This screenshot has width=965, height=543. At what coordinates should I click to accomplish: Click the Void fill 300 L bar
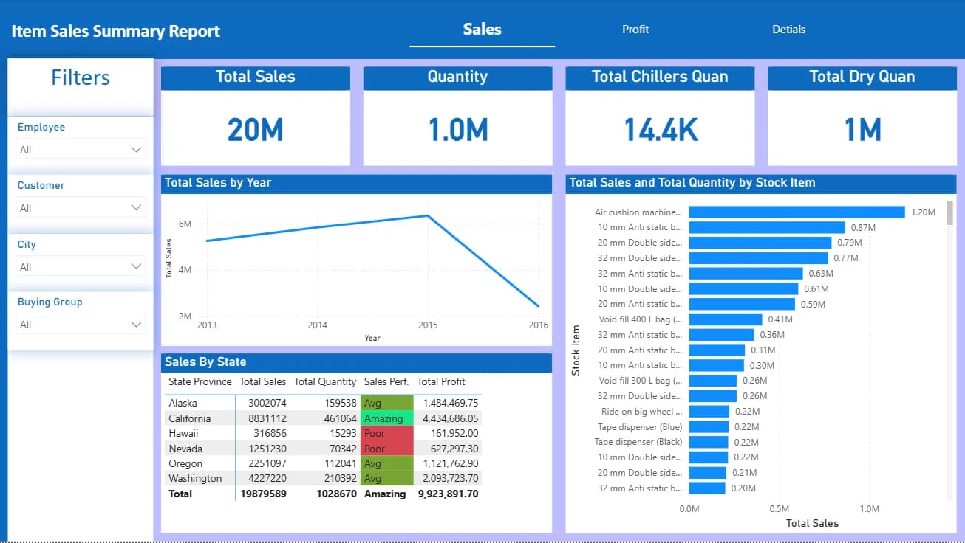point(712,381)
